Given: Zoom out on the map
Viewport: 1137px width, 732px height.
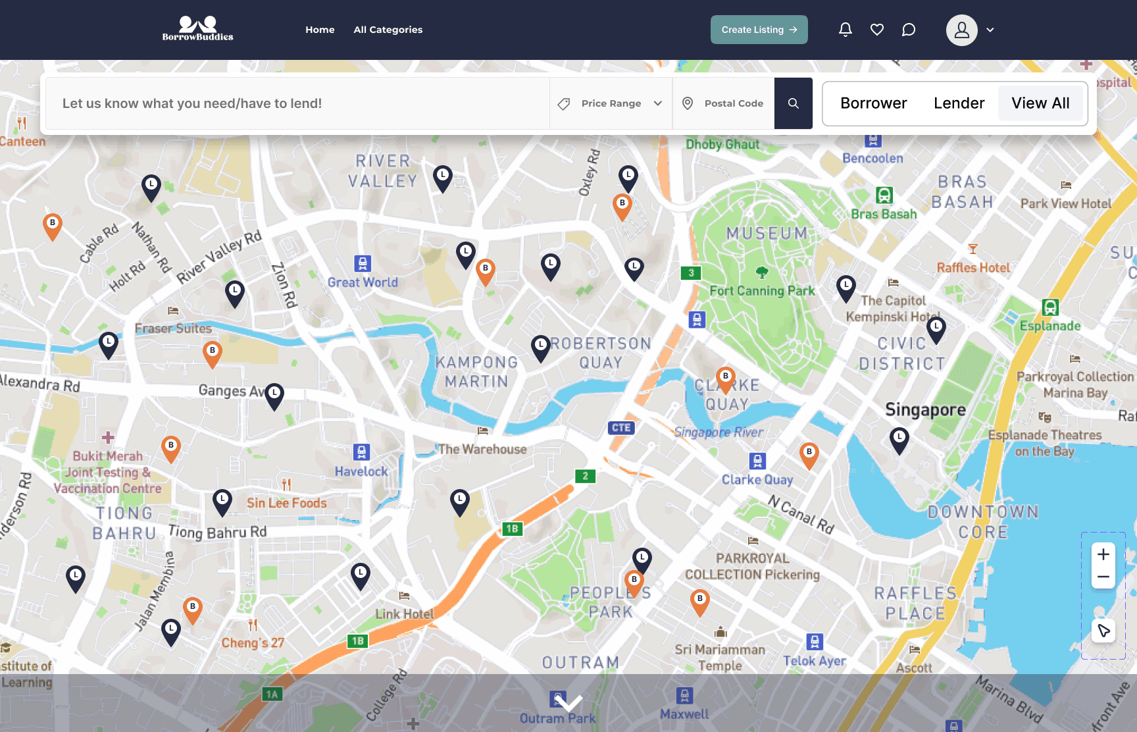Looking at the screenshot, I should (x=1103, y=577).
